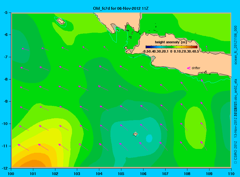
Task: Click the y-axis label '-12'
Action: pos(4,168)
